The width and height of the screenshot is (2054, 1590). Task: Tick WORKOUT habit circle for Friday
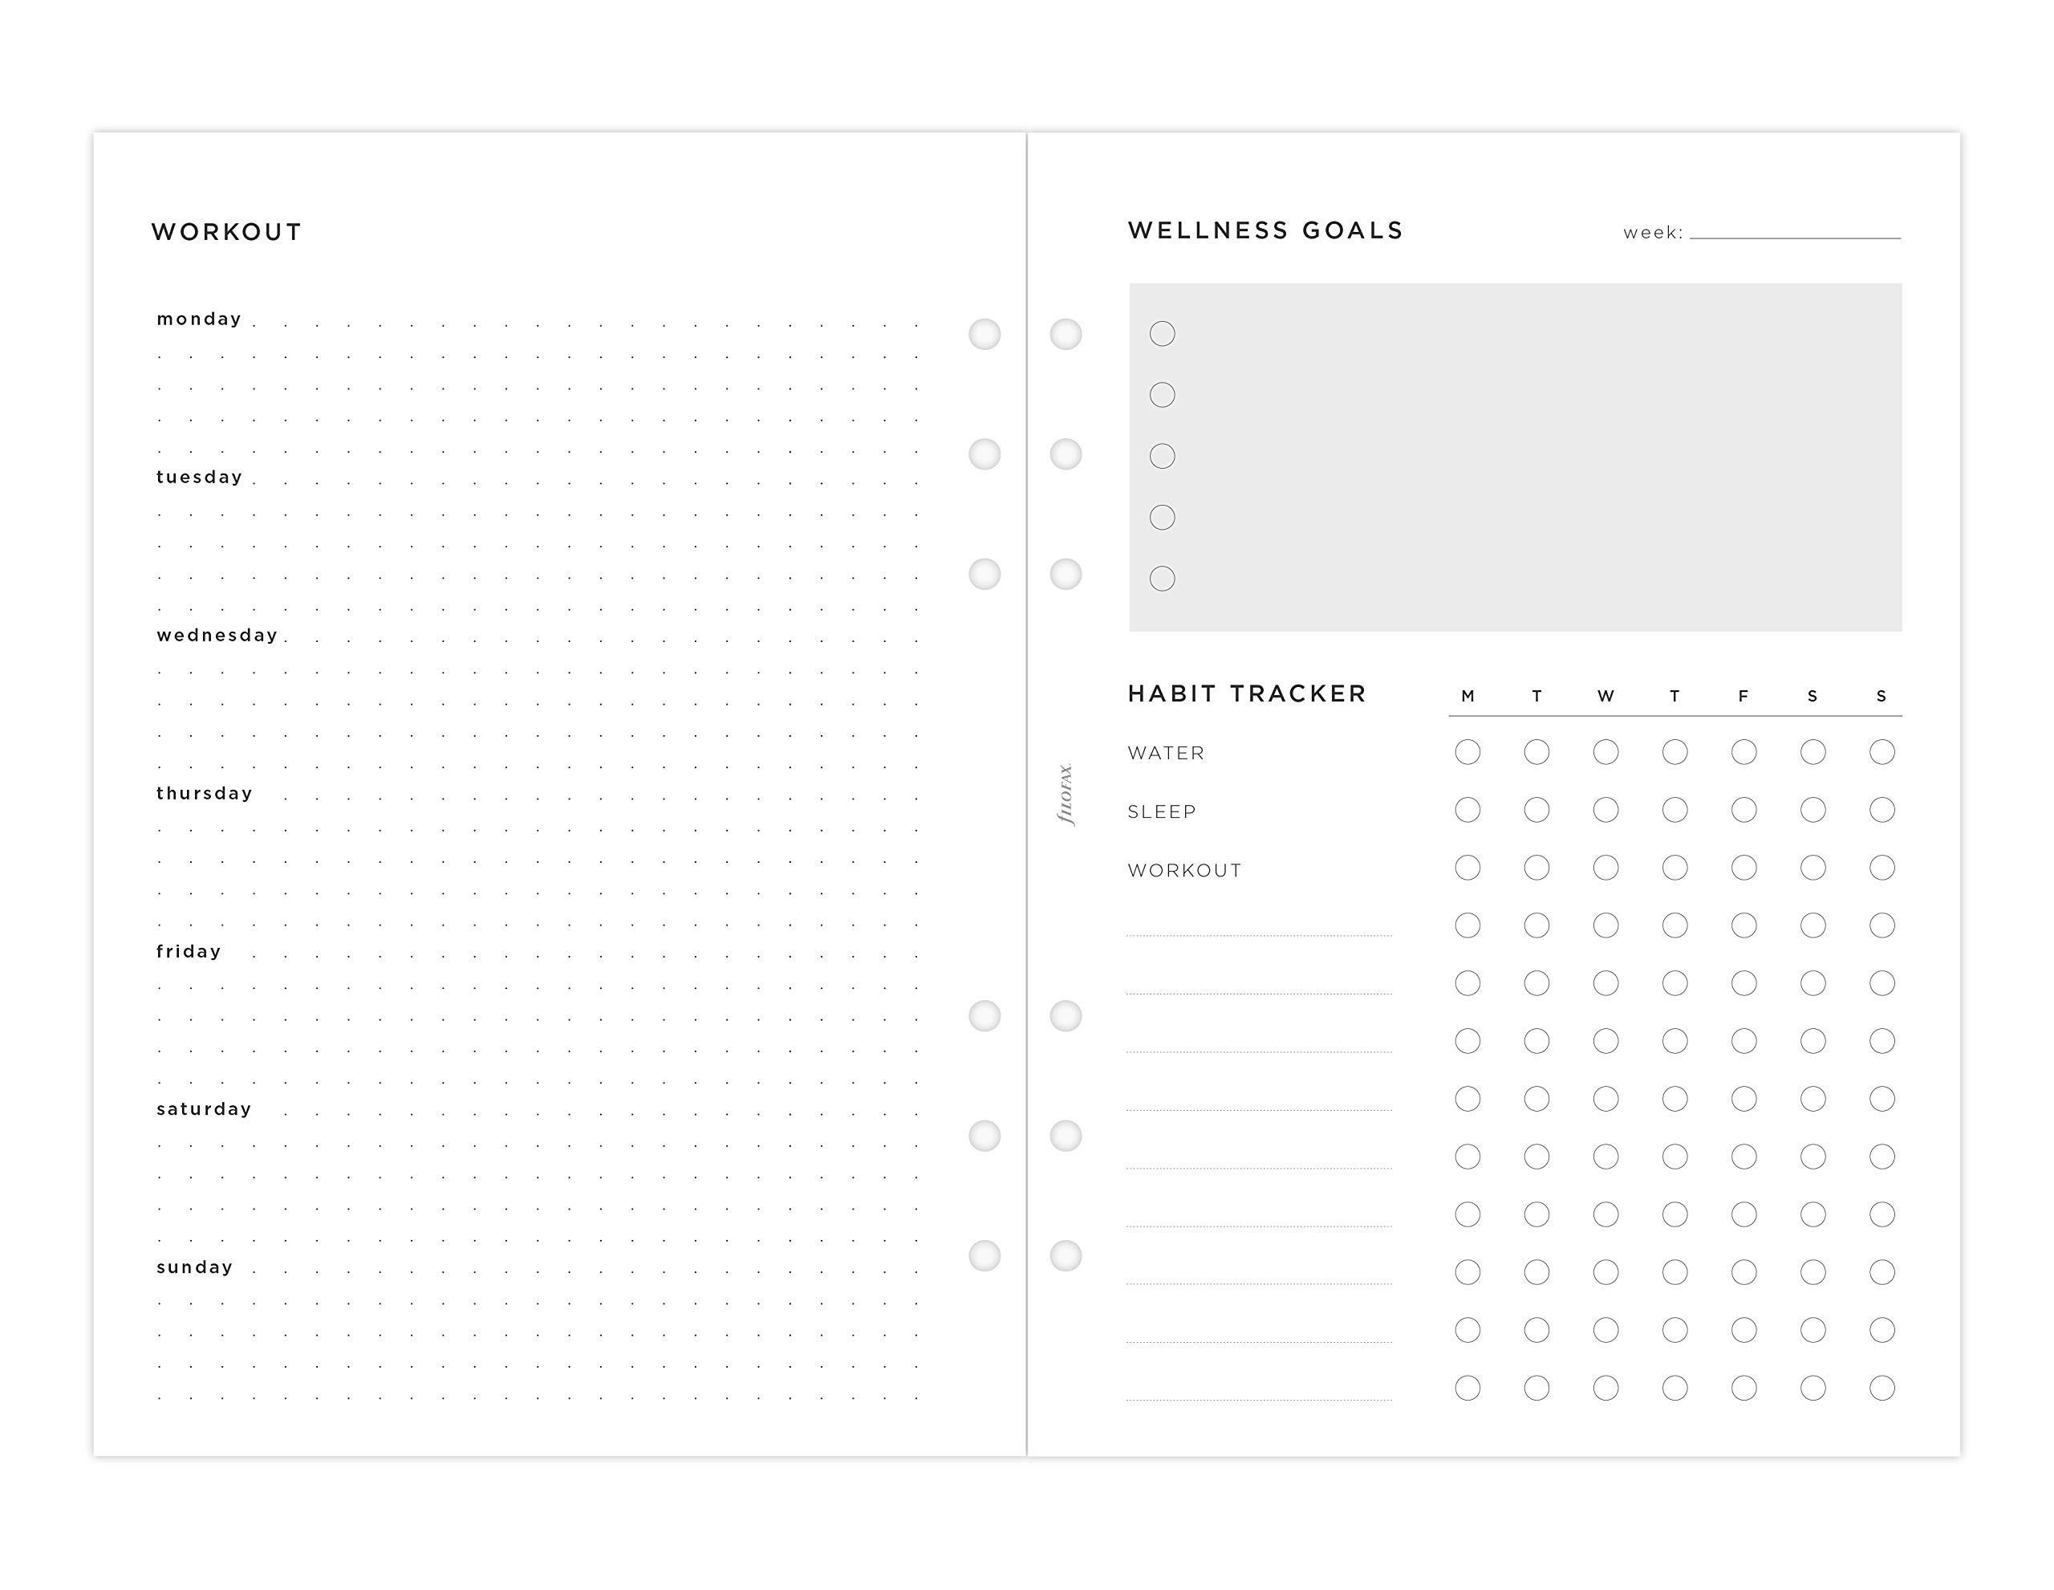[1743, 868]
